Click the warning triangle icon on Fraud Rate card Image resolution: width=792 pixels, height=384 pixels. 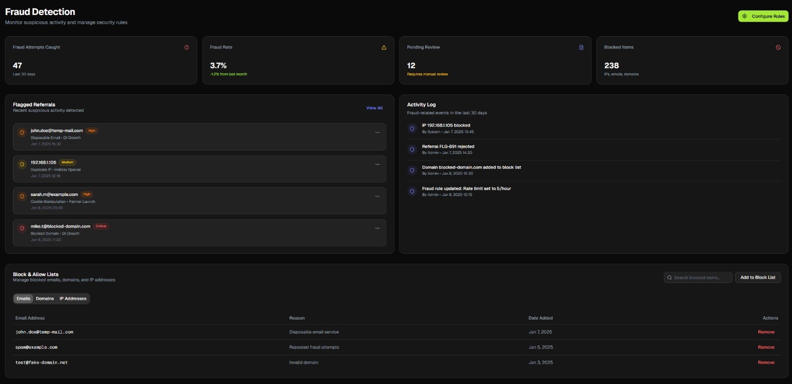(384, 48)
